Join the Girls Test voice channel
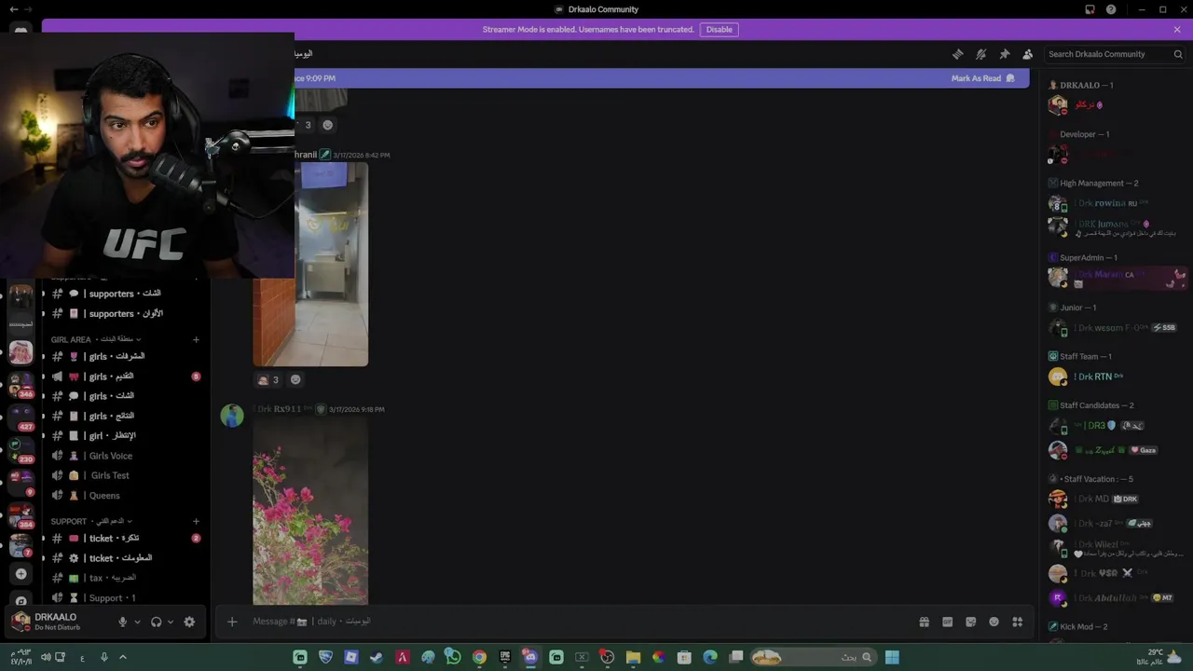Viewport: 1193px width, 671px height. pyautogui.click(x=124, y=475)
